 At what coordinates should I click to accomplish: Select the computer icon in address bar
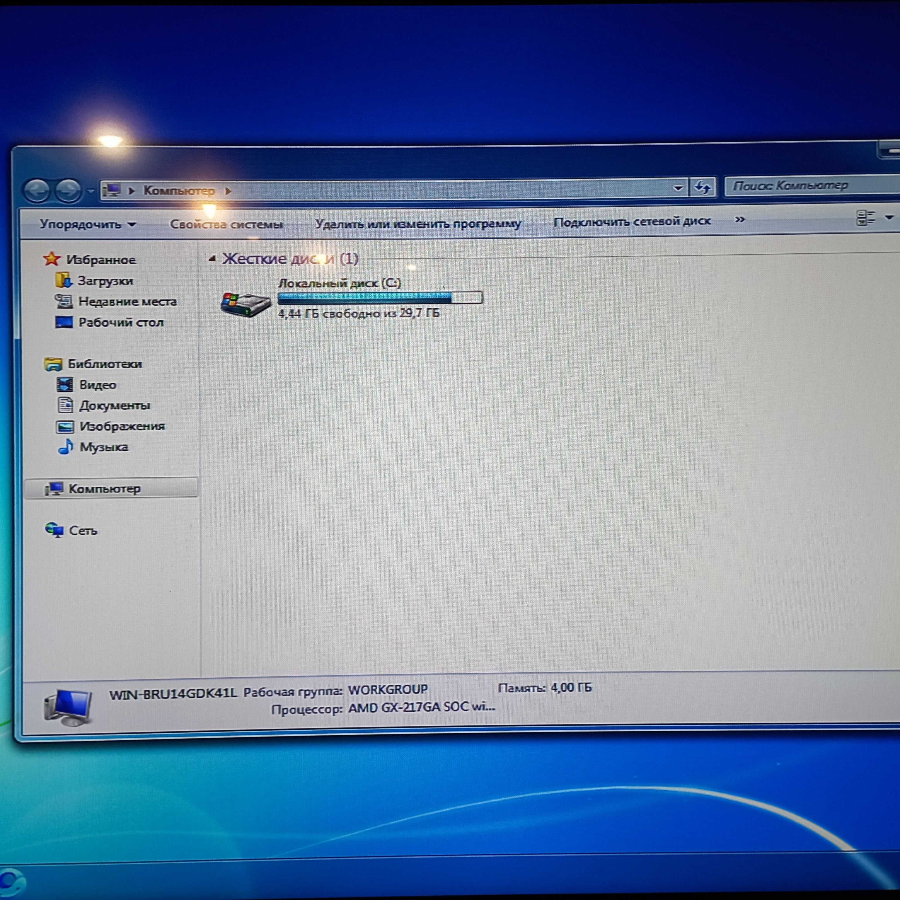pos(112,190)
